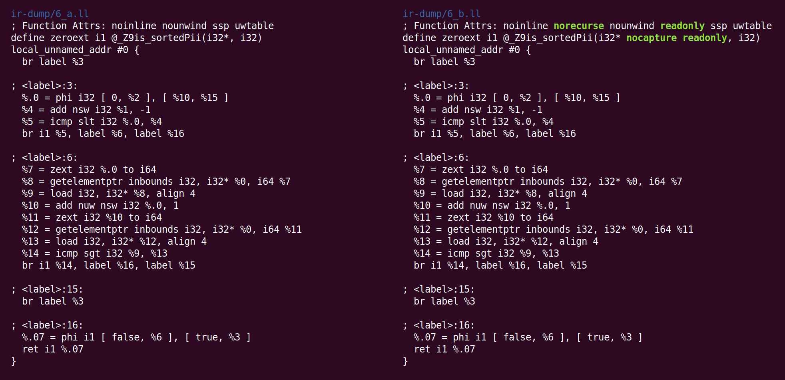
Task: Click the highlighted nocapture keyword
Action: (652, 38)
